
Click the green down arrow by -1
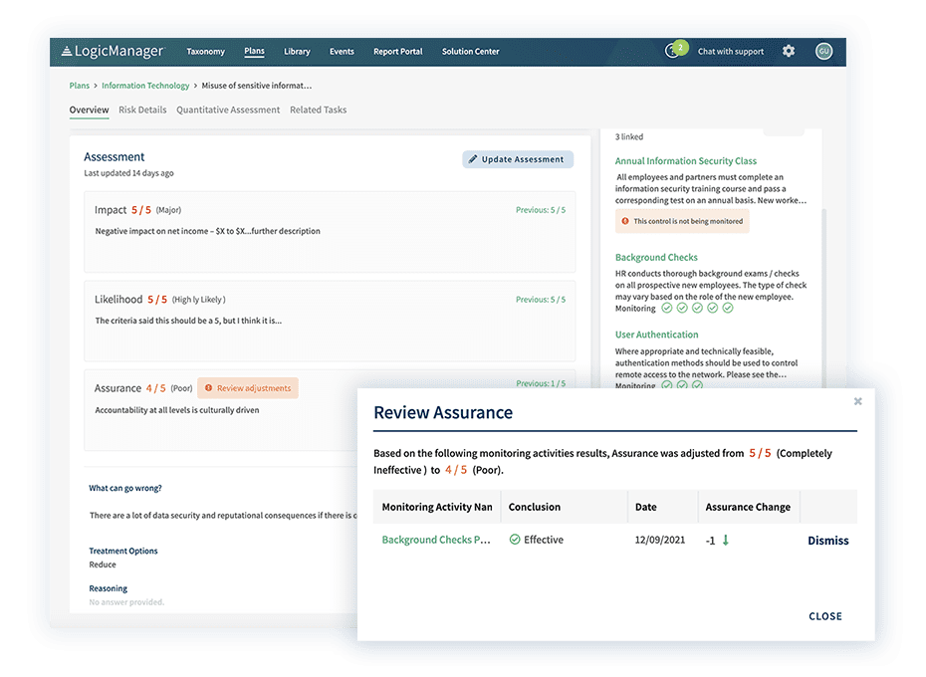pyautogui.click(x=726, y=540)
